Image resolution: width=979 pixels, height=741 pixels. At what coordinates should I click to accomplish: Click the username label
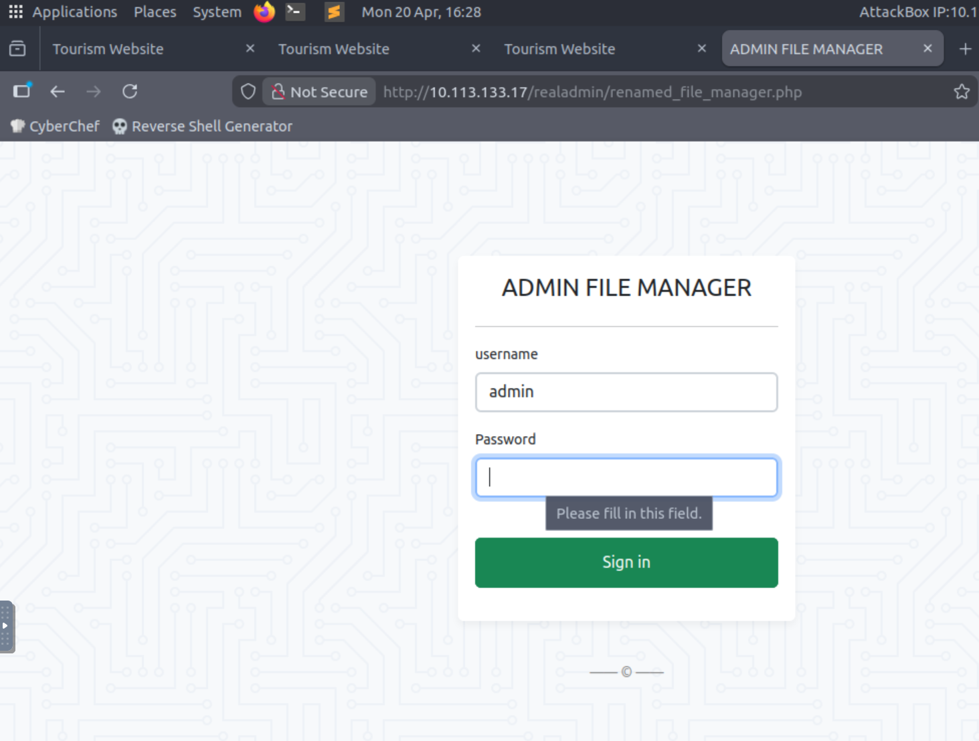(507, 354)
